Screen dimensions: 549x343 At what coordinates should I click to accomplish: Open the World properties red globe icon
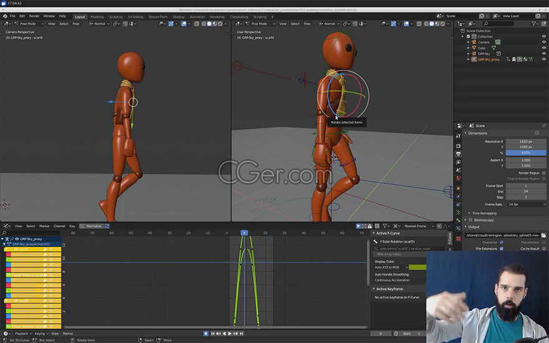pos(459,178)
